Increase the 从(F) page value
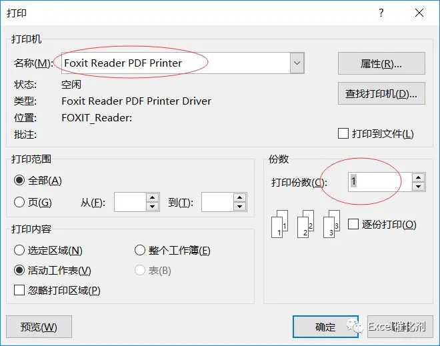This screenshot has height=346, width=440. point(153,197)
